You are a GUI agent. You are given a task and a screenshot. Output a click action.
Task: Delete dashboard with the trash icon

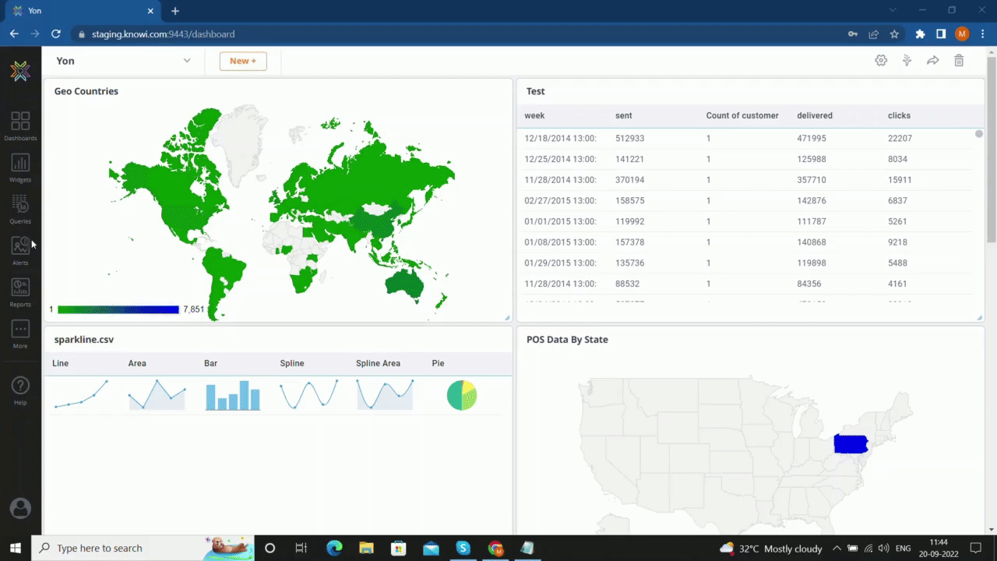click(x=959, y=61)
